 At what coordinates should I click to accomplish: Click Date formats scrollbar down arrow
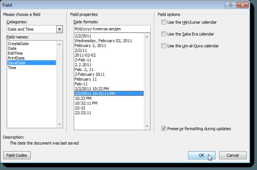(147, 126)
